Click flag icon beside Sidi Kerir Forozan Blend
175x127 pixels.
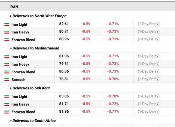click(7, 112)
